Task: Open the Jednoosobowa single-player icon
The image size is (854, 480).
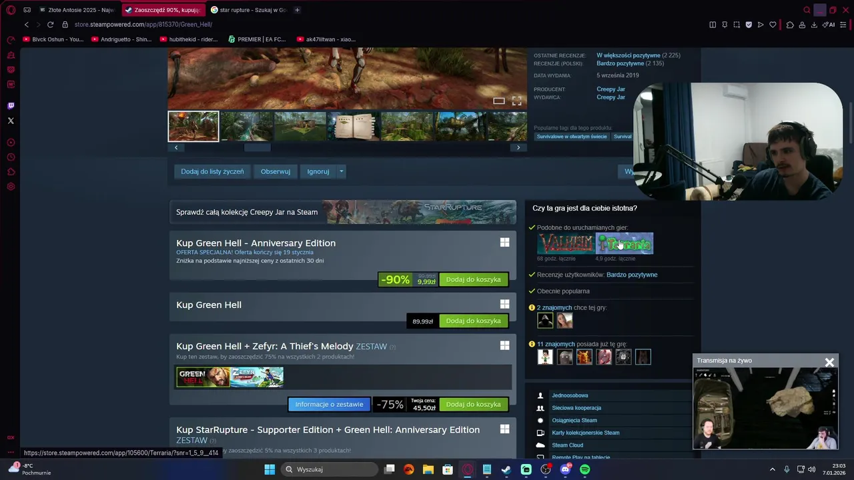Action: pyautogui.click(x=540, y=395)
